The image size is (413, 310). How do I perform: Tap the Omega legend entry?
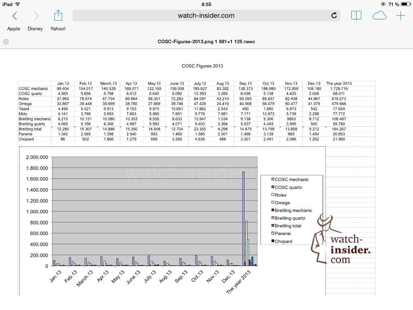point(281,203)
